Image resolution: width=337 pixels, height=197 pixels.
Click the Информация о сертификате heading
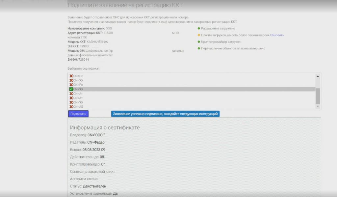[x=105, y=127]
